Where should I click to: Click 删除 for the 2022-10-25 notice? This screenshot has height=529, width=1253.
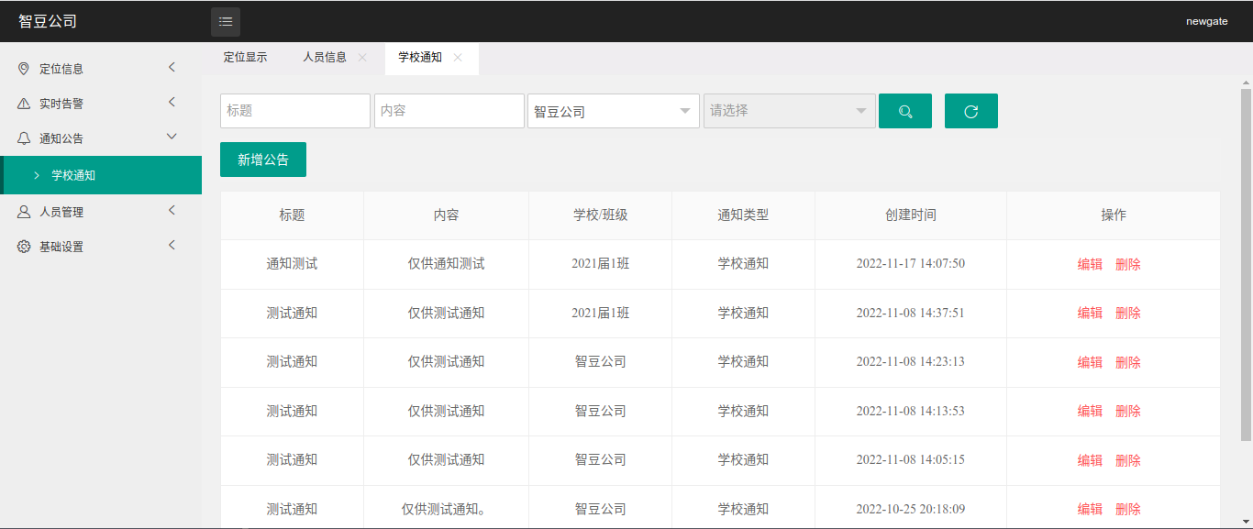pos(1128,509)
